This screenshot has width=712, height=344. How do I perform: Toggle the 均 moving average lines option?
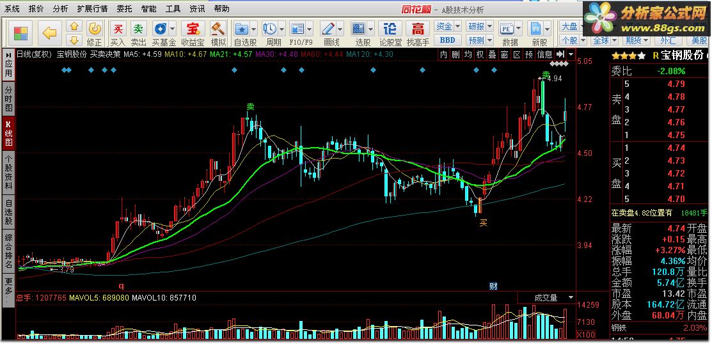(x=468, y=54)
